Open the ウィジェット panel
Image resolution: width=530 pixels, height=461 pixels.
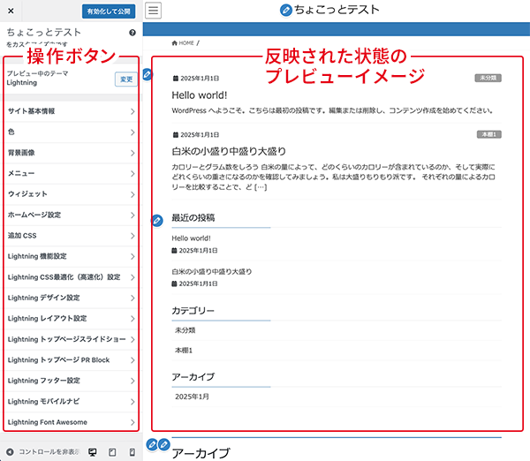[x=71, y=193]
